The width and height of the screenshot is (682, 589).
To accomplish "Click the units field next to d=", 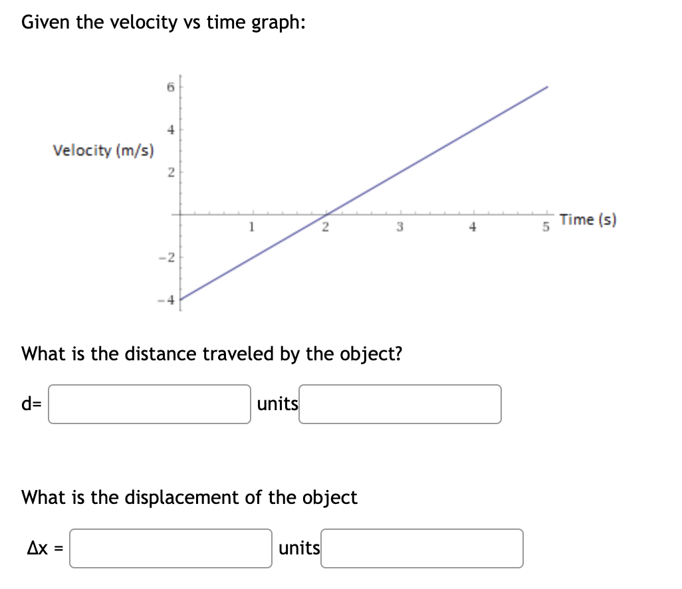I will pos(400,404).
